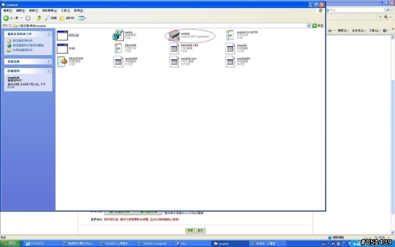Open the 檔案(F) File menu
Image resolution: width=395 pixels, height=247 pixels.
7,10
